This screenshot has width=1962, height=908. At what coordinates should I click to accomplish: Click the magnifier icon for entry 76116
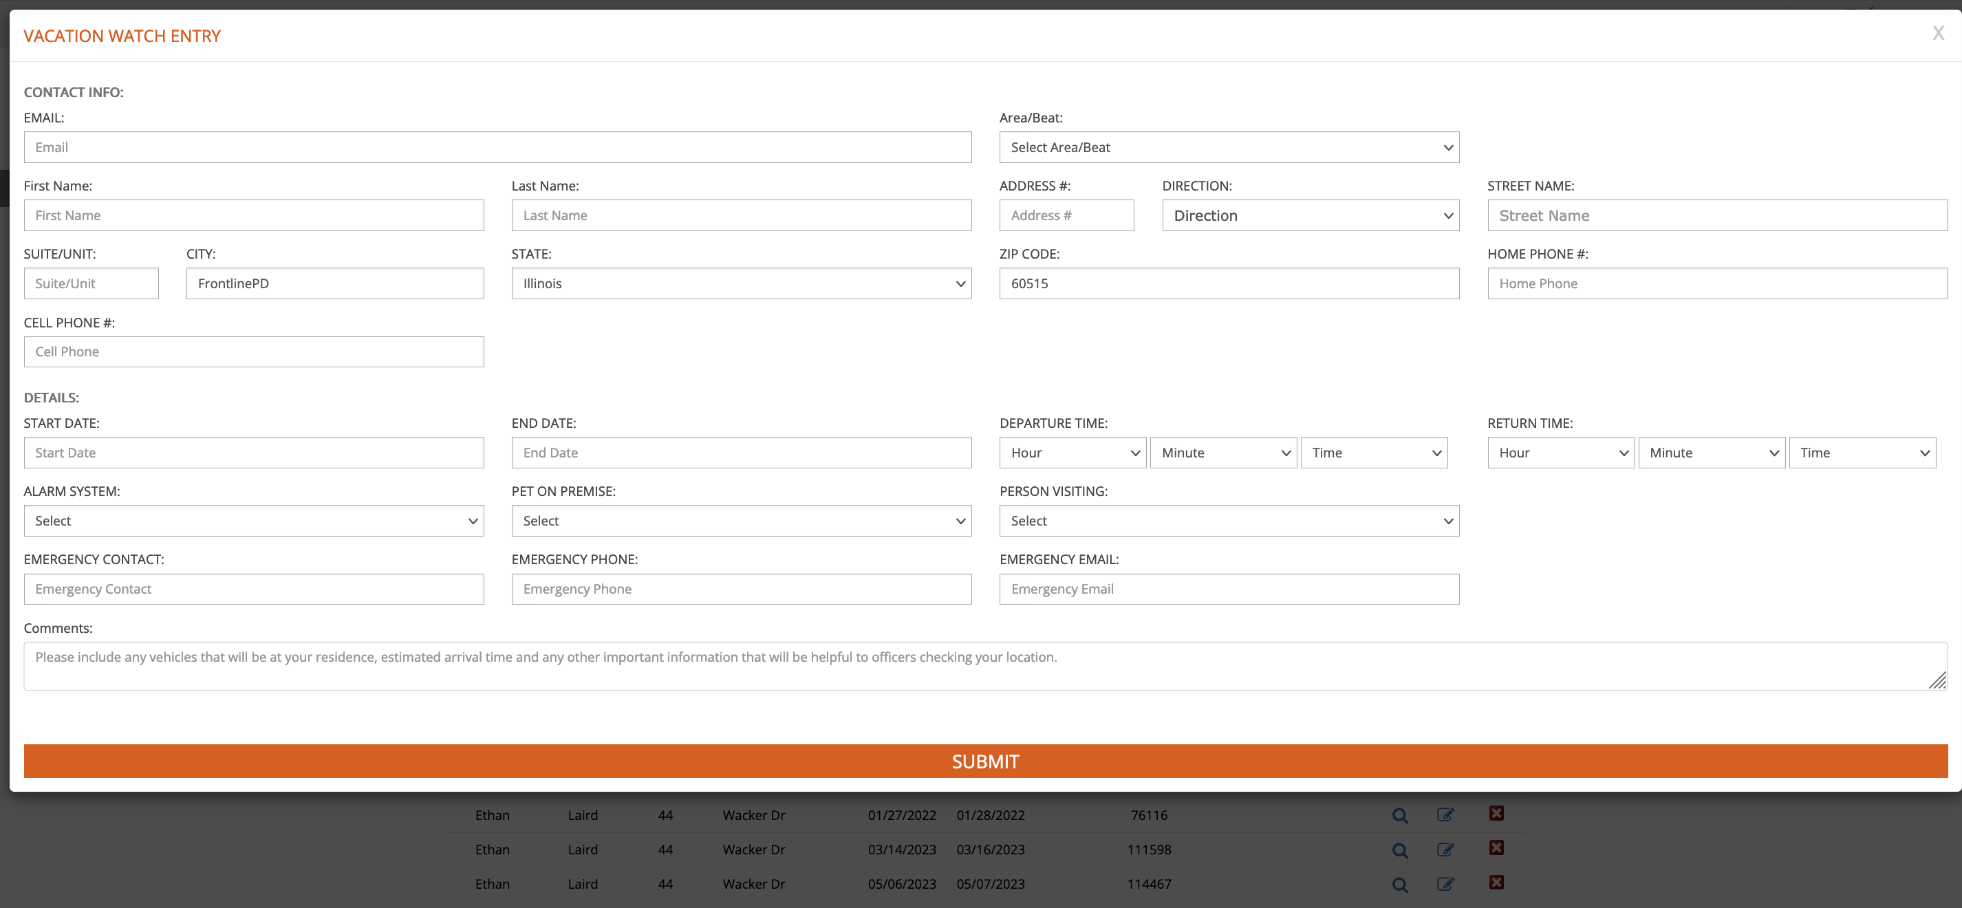[1399, 815]
